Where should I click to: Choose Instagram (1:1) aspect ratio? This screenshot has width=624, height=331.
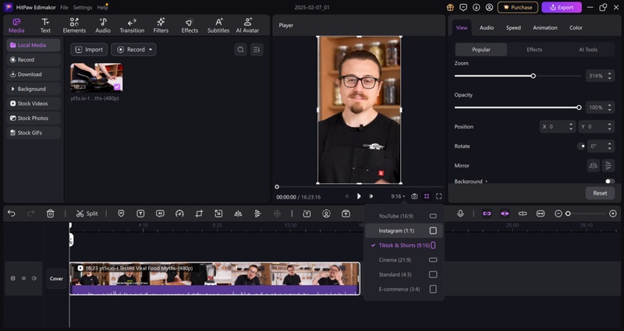(x=404, y=231)
